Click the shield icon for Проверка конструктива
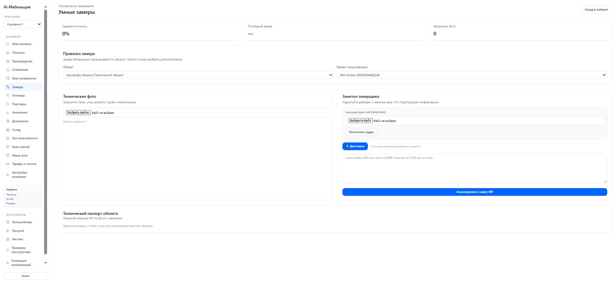 pyautogui.click(x=8, y=250)
